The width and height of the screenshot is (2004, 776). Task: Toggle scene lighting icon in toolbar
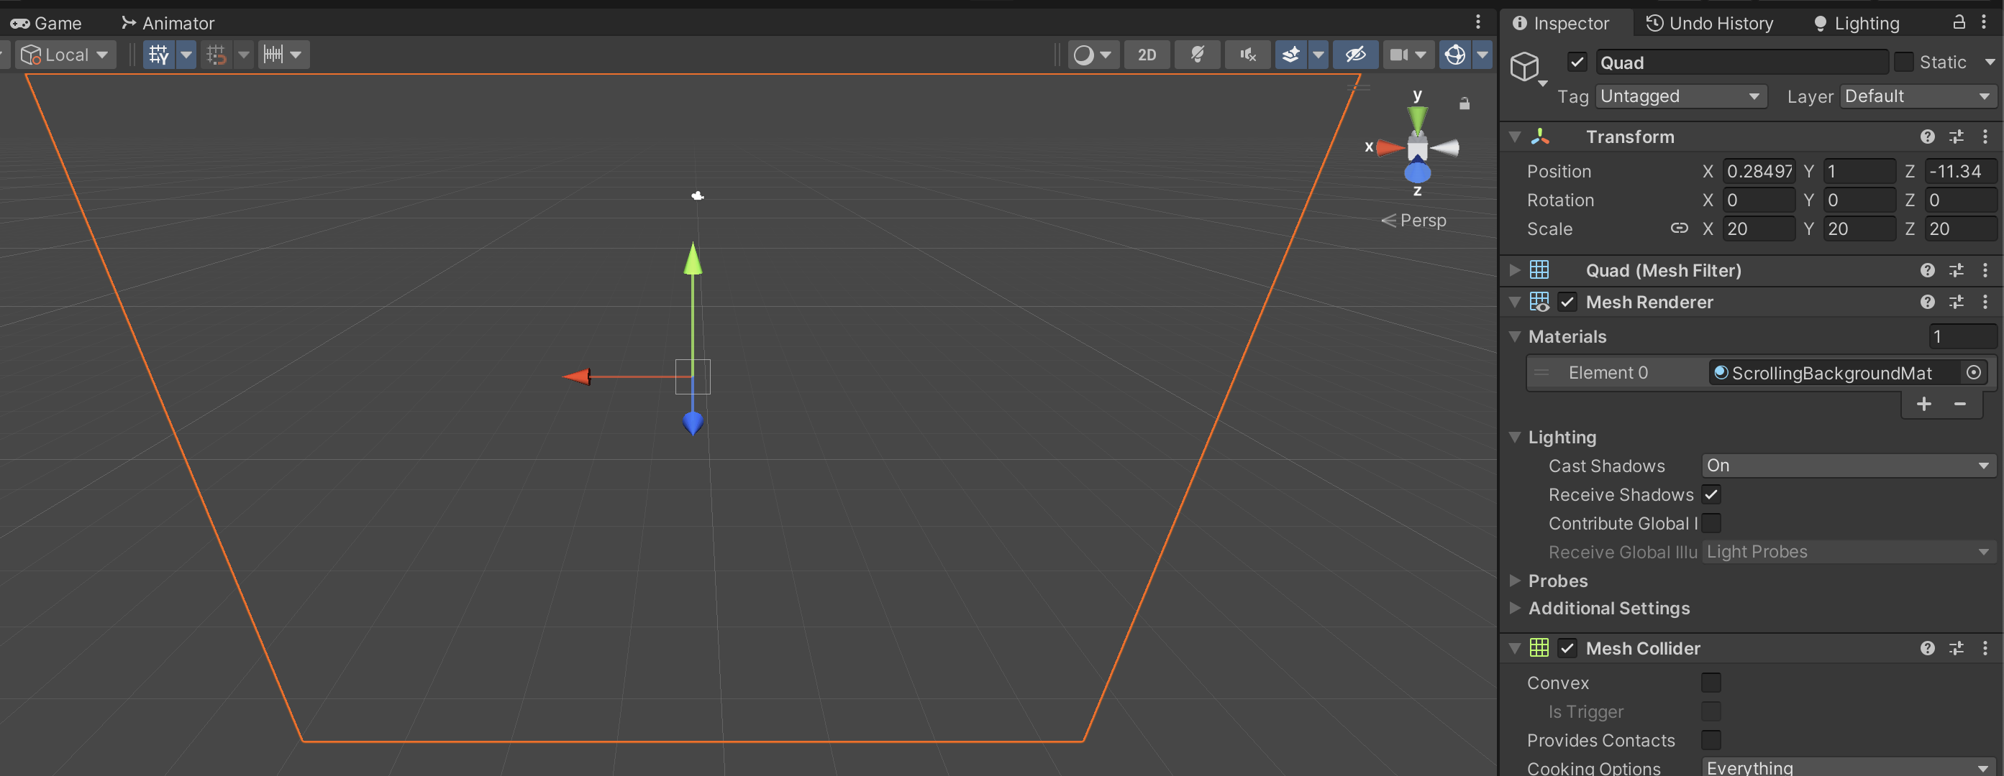(x=1197, y=55)
